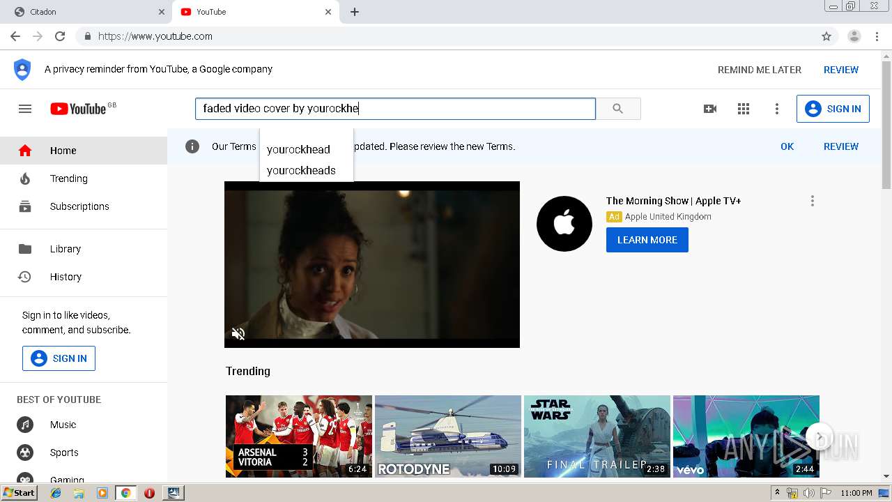Screen dimensions: 892x502
Task: Click REVIEW on the privacy reminder
Action: coord(841,70)
